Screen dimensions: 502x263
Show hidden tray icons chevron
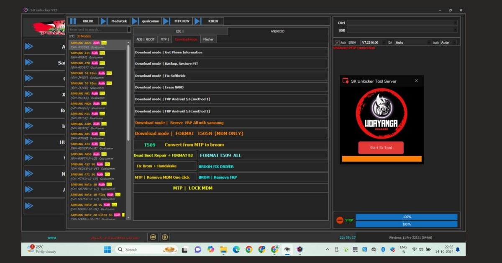click(x=327, y=249)
